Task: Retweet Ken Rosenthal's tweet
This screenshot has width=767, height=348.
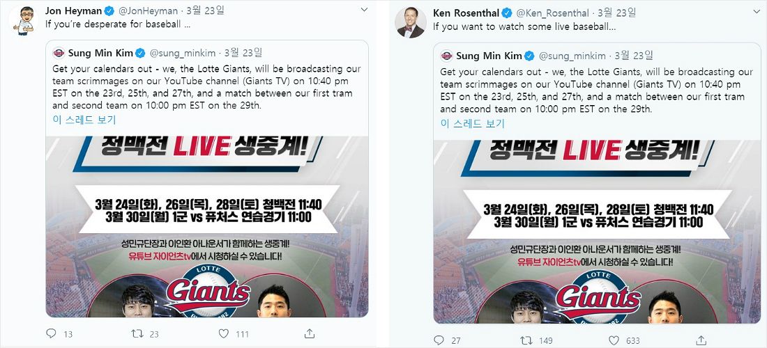Action: click(x=525, y=340)
